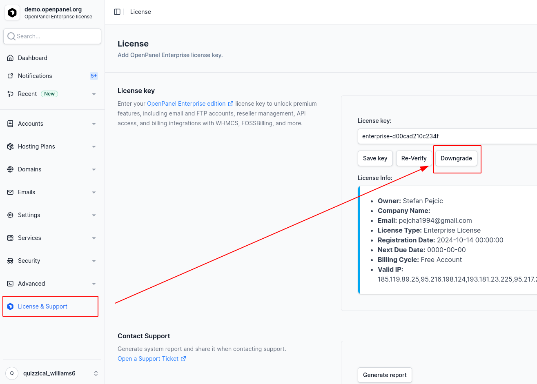This screenshot has width=537, height=384.
Task: Click the OpenPanel logo icon
Action: (12, 13)
